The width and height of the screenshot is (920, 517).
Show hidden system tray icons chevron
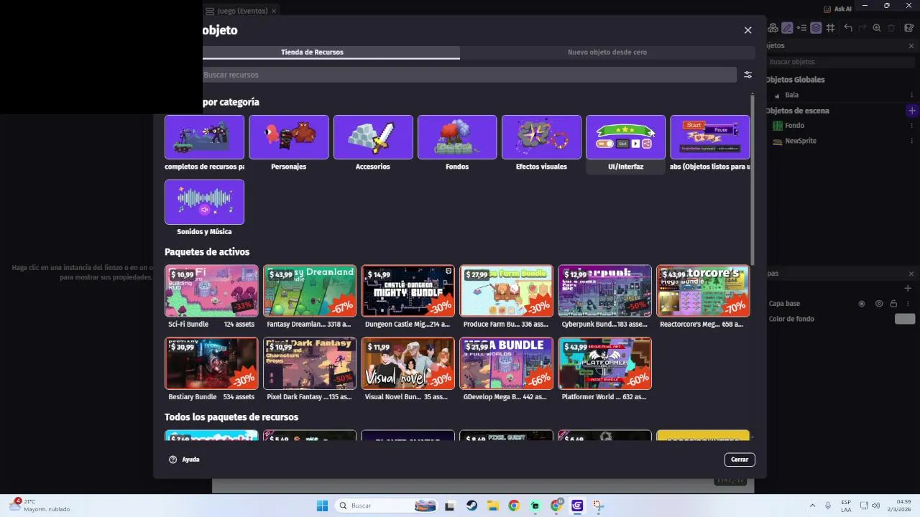[x=812, y=506]
